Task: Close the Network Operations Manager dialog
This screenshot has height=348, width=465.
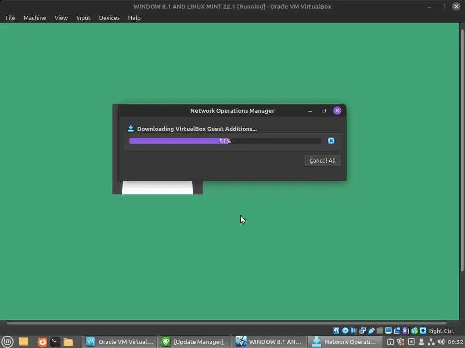Action: pos(337,111)
